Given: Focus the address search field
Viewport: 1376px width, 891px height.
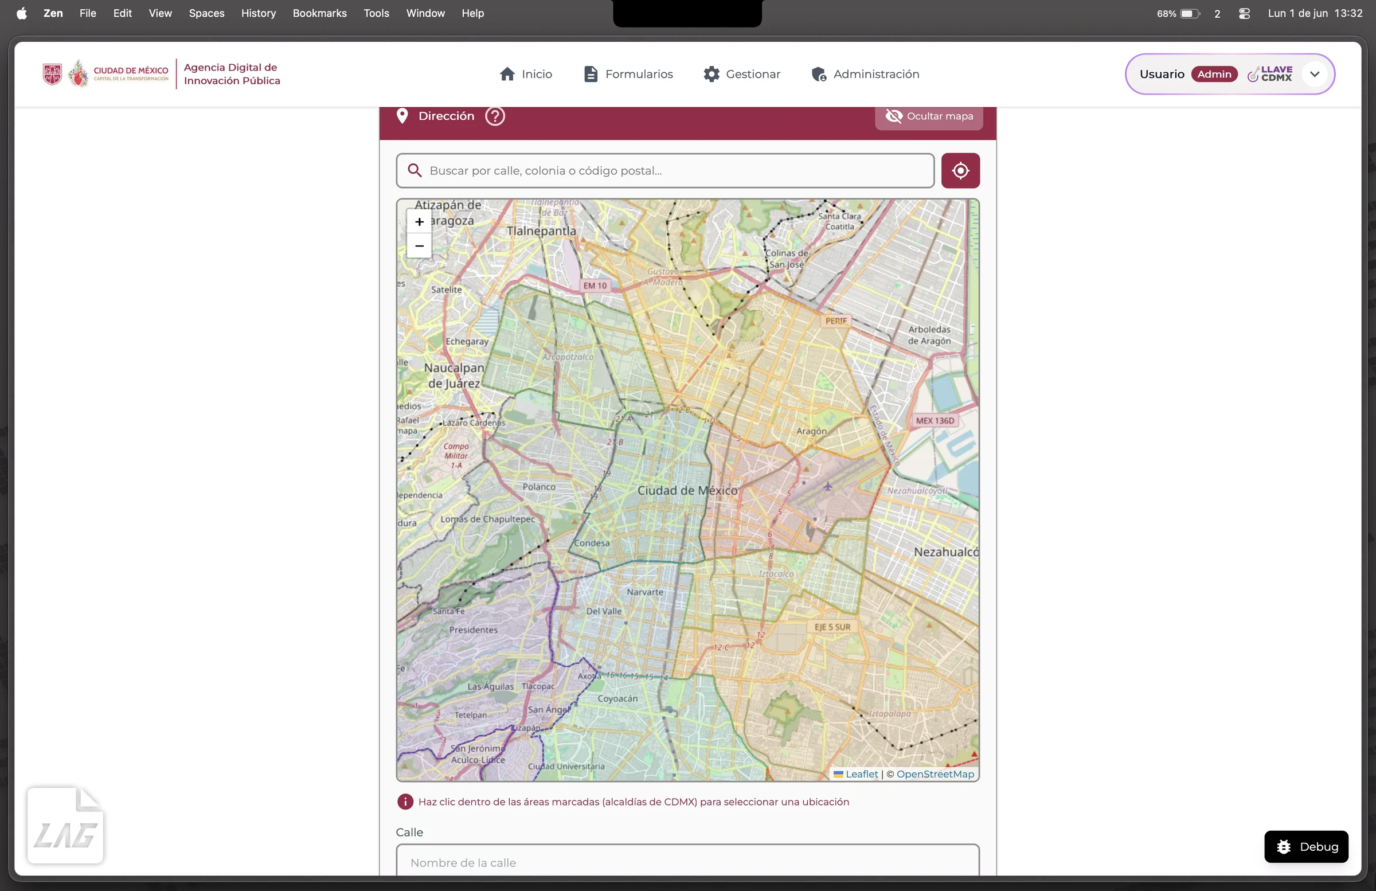Looking at the screenshot, I should pyautogui.click(x=665, y=170).
